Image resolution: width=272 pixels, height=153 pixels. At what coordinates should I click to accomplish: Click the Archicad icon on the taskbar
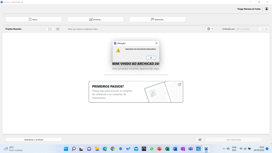point(206,149)
